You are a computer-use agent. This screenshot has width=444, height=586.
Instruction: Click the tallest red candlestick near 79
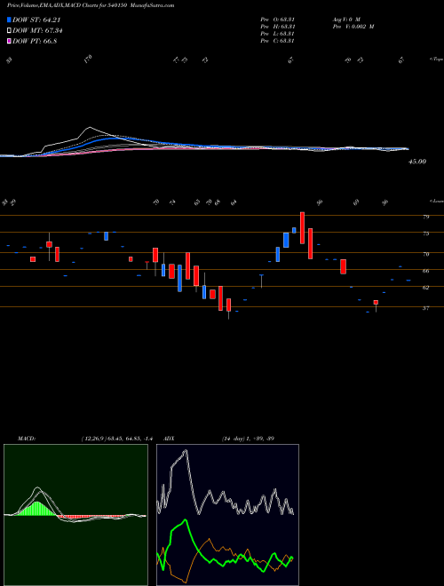302,228
